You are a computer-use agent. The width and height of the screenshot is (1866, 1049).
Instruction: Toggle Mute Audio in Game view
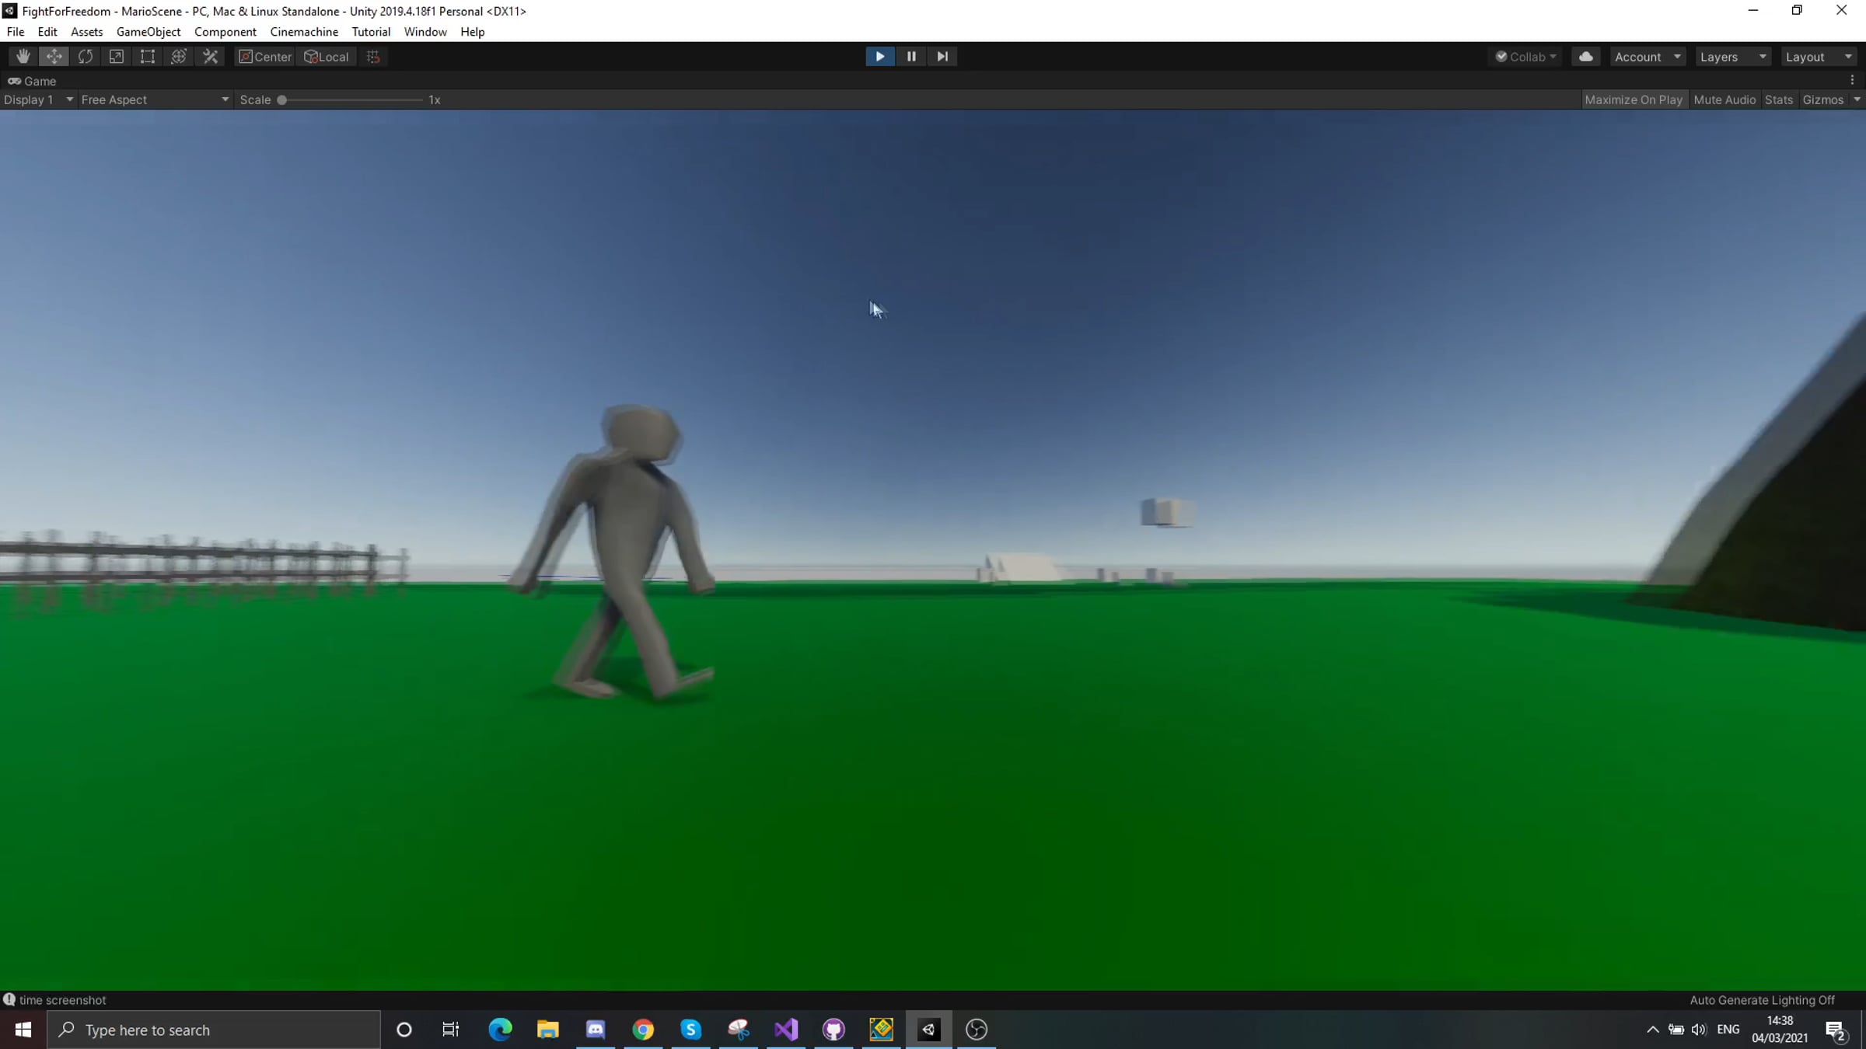[1724, 99]
